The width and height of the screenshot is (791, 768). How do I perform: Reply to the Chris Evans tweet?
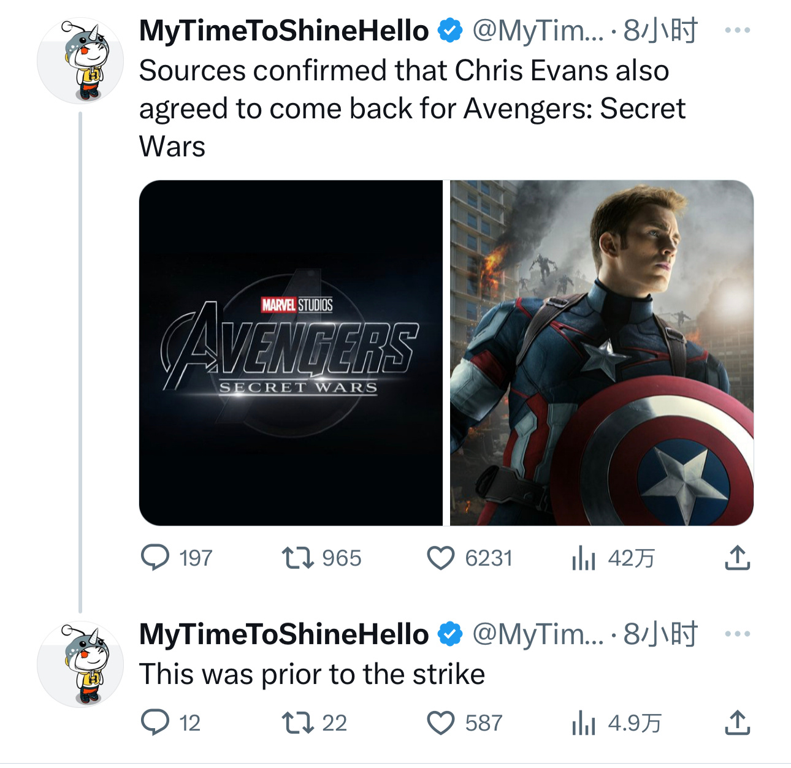click(x=155, y=558)
